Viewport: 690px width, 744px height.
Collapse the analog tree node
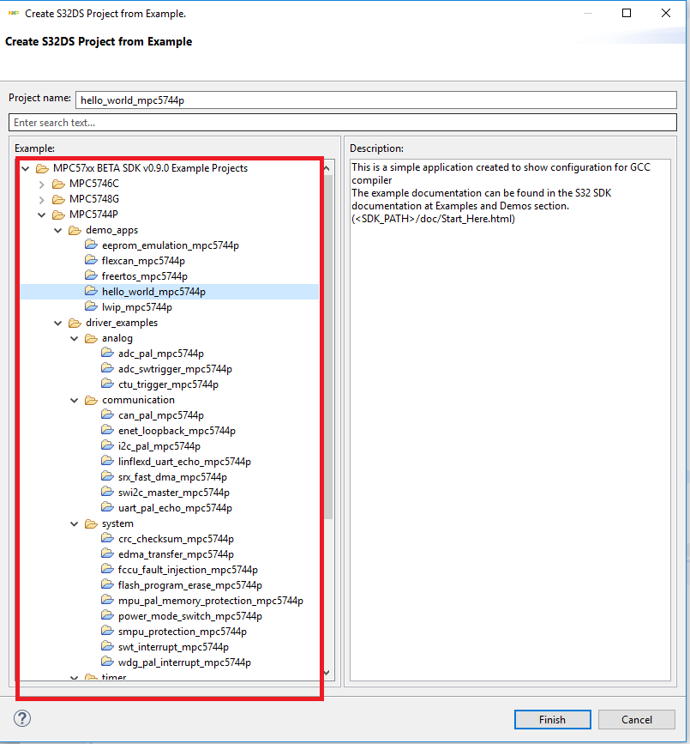pos(75,339)
